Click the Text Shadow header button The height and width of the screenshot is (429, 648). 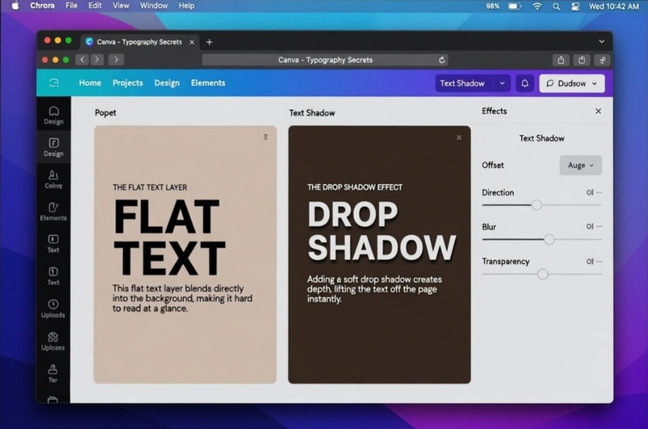pyautogui.click(x=462, y=83)
